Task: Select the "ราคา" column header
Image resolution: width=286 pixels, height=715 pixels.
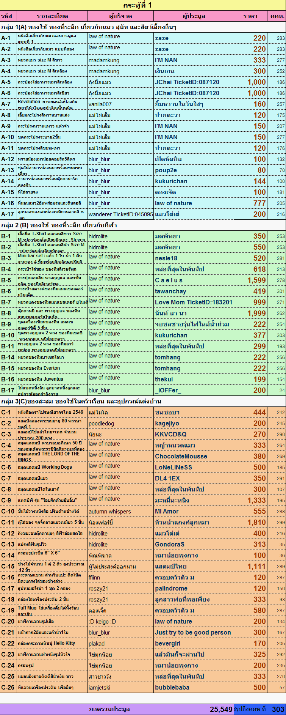Action: pyautogui.click(x=250, y=16)
